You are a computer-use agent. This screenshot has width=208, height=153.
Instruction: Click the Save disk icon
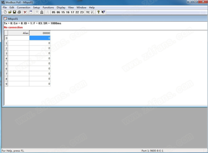[14, 12]
